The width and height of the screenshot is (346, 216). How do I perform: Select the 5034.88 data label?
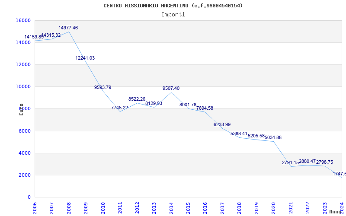[x=273, y=137]
